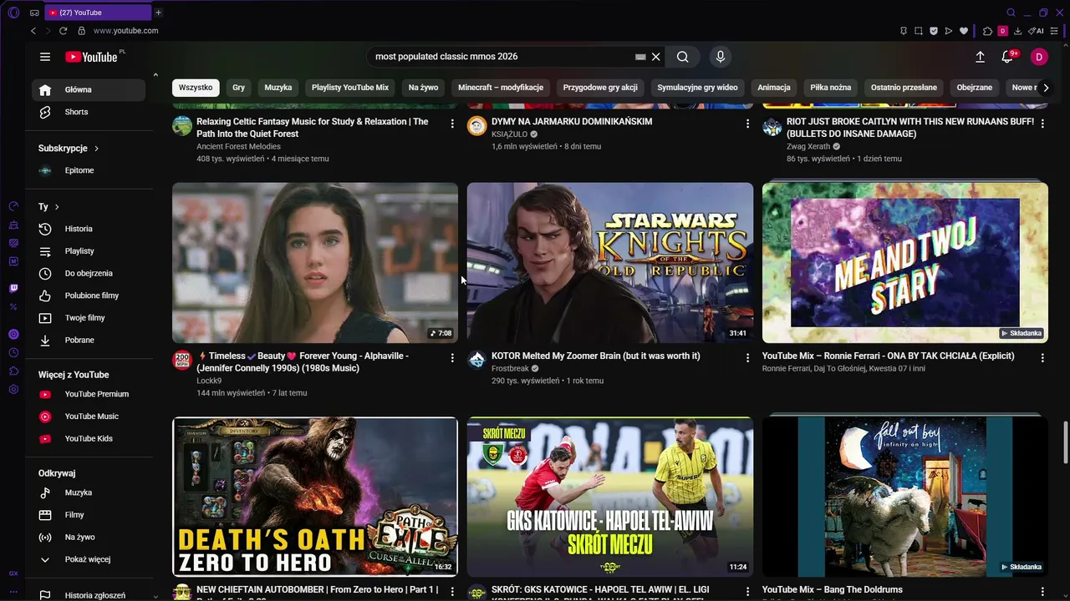Add page to bookmarks with heart icon

[x=964, y=31]
